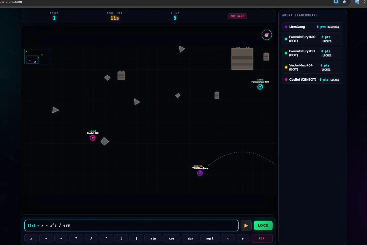Image resolution: width=367 pixels, height=245 pixels.
Task: Bookmark page with browser star icon
Action: [x=344, y=2]
